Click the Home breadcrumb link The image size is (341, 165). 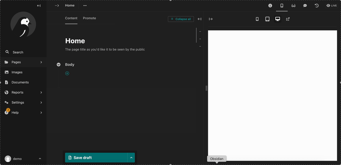click(x=70, y=5)
